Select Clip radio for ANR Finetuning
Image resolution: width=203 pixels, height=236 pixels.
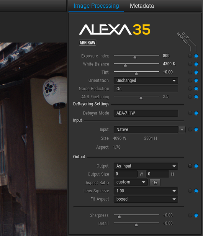point(196,97)
